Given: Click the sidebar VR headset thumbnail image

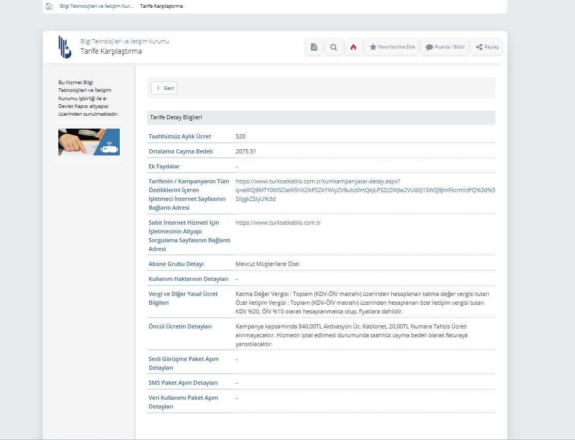Looking at the screenshot, I should pyautogui.click(x=89, y=142).
